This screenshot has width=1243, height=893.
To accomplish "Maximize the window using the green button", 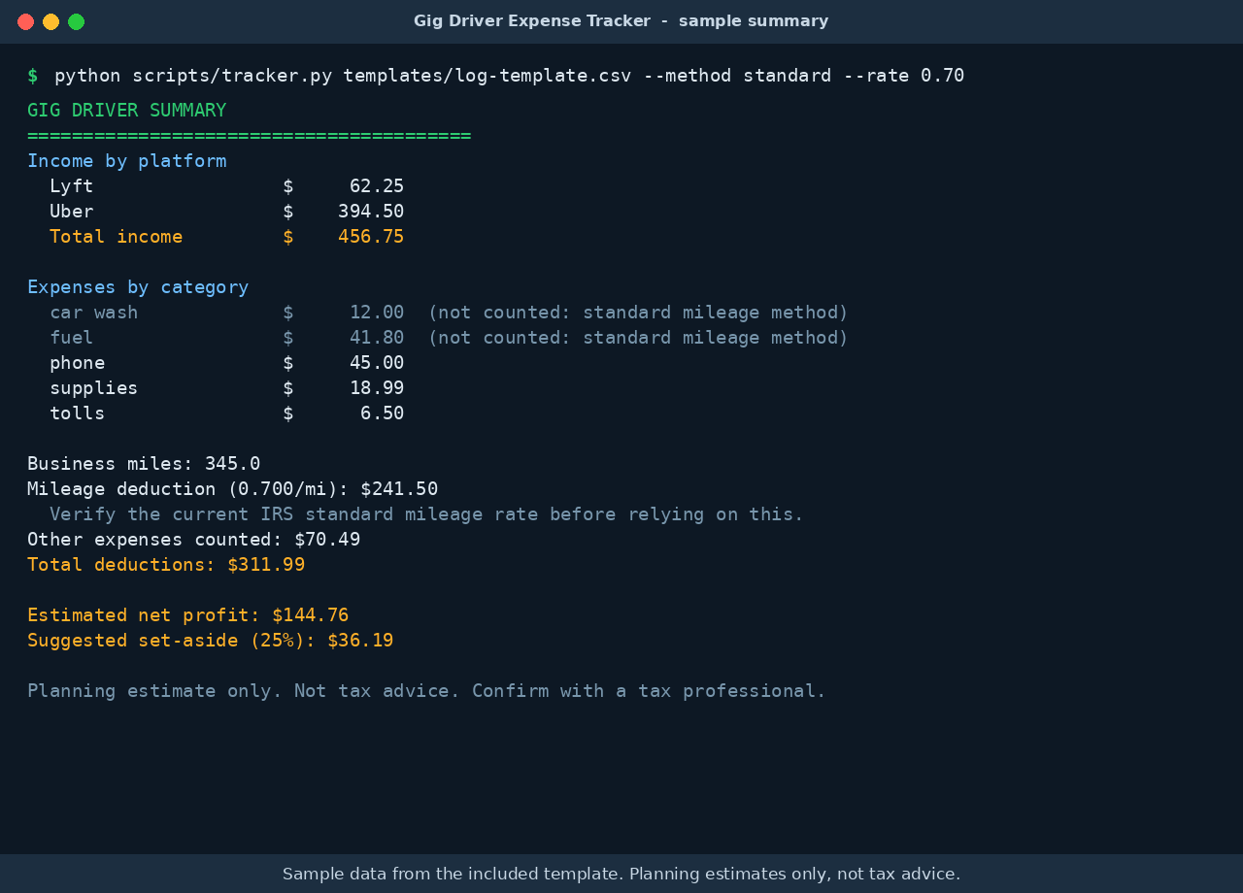I will click(x=76, y=21).
